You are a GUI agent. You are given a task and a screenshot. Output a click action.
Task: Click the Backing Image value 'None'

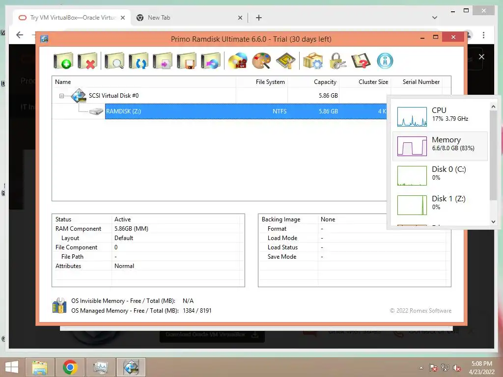[328, 219]
